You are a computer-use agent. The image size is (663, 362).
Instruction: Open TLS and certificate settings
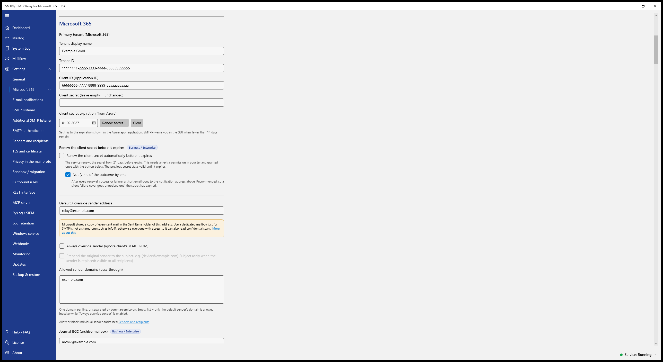pyautogui.click(x=27, y=151)
